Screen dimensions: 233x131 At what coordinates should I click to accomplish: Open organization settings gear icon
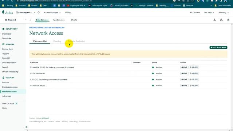point(39,12)
